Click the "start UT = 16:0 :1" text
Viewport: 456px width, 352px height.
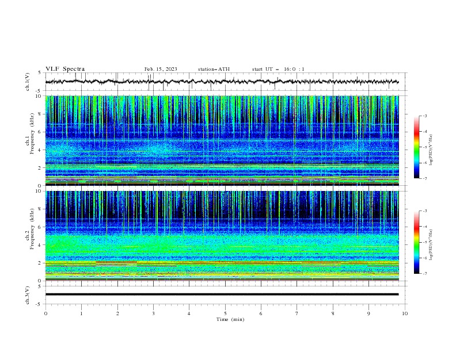point(278,69)
